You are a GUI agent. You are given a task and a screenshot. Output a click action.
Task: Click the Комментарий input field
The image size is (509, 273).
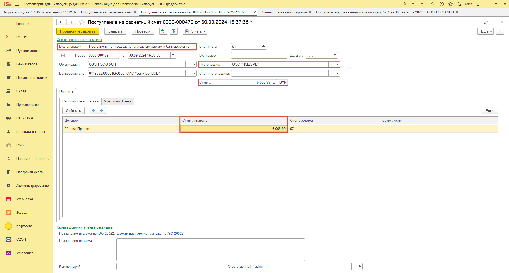pos(170,266)
